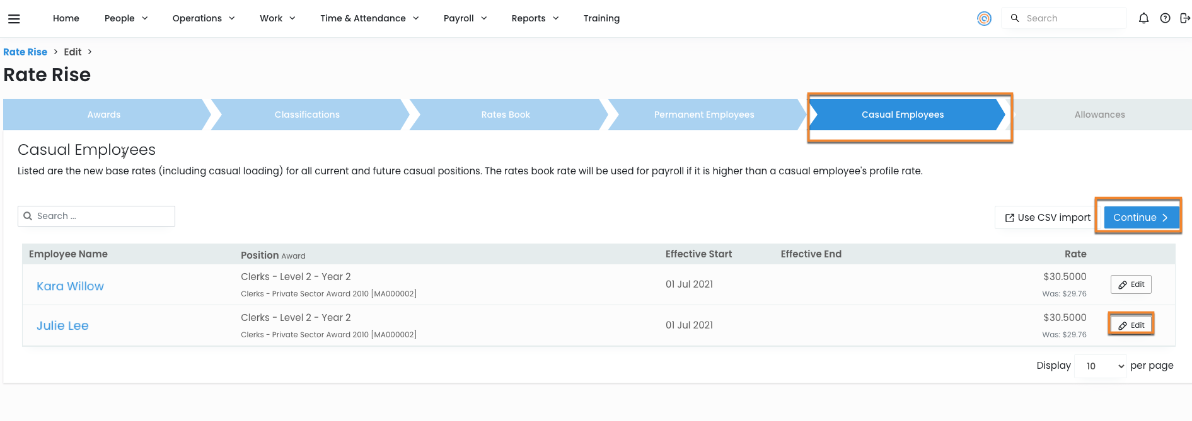Click the logout icon in header
This screenshot has height=421, width=1192.
coord(1184,18)
